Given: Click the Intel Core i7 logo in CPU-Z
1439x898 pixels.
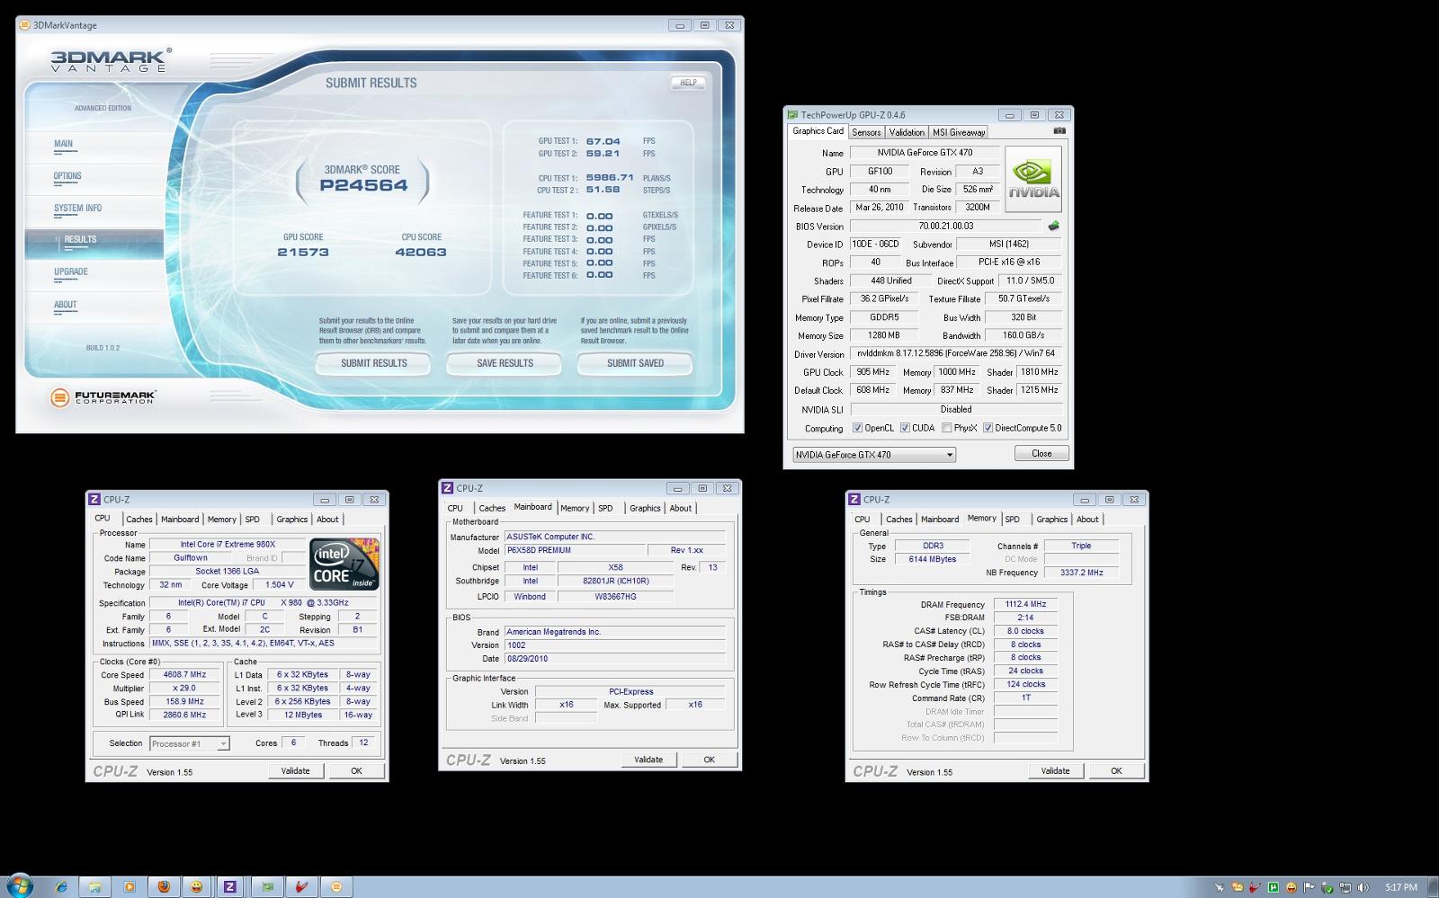Looking at the screenshot, I should (x=344, y=565).
